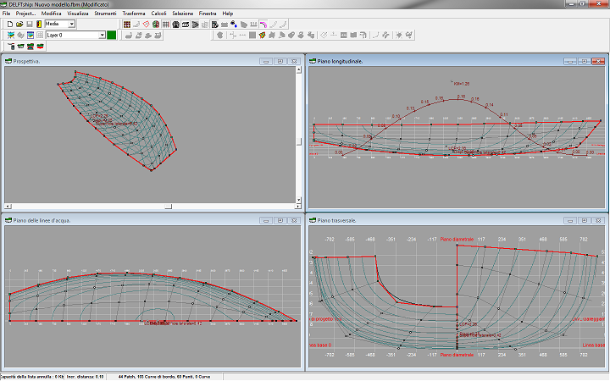Toggle the green and red sphere icon

156,24
